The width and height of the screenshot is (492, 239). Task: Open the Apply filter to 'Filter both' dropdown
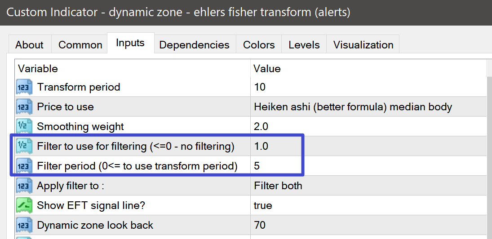coord(368,186)
